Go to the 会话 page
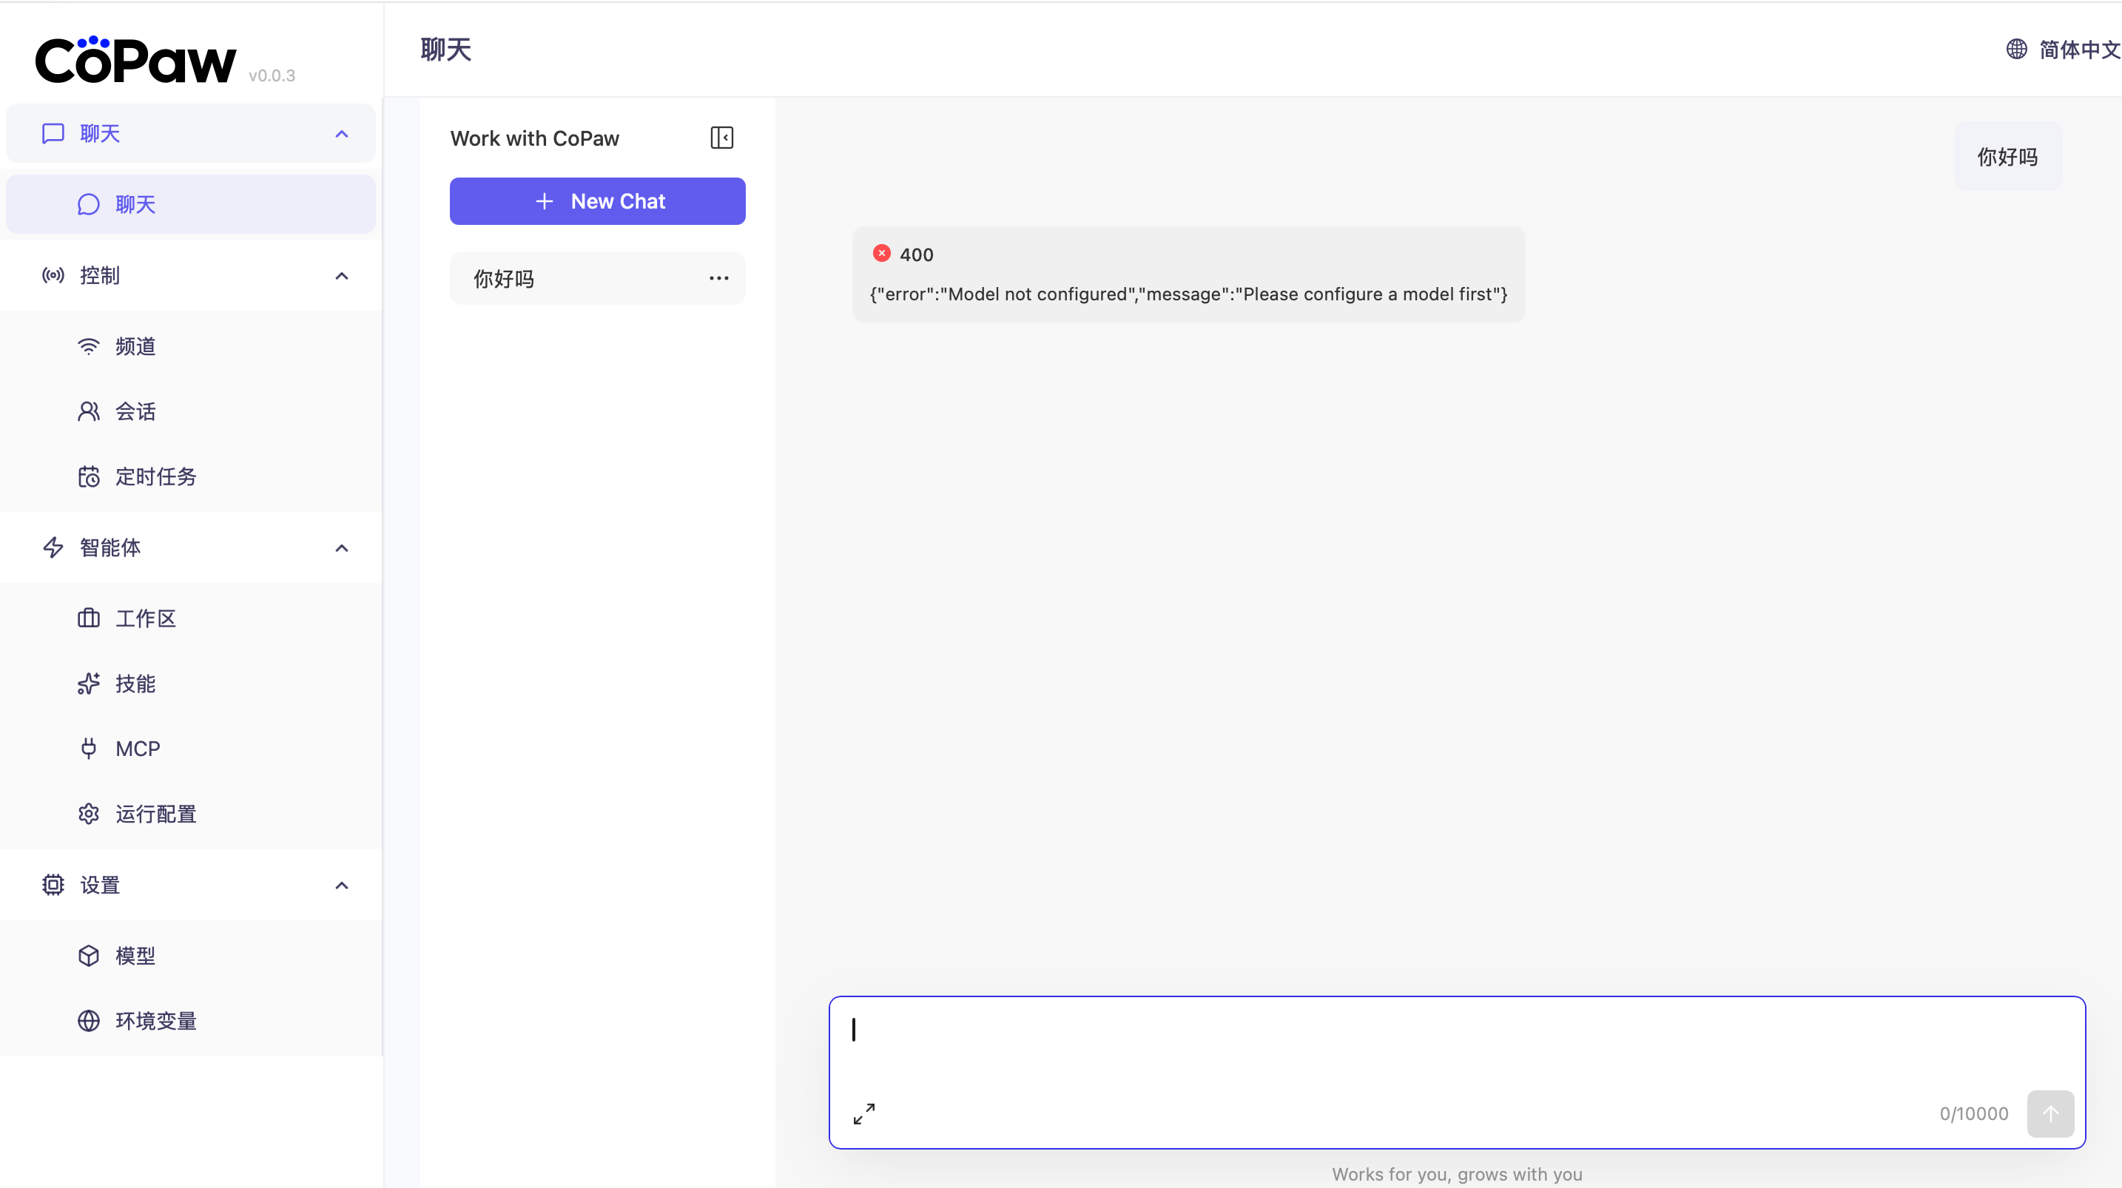The height and width of the screenshot is (1188, 2122). 190,411
